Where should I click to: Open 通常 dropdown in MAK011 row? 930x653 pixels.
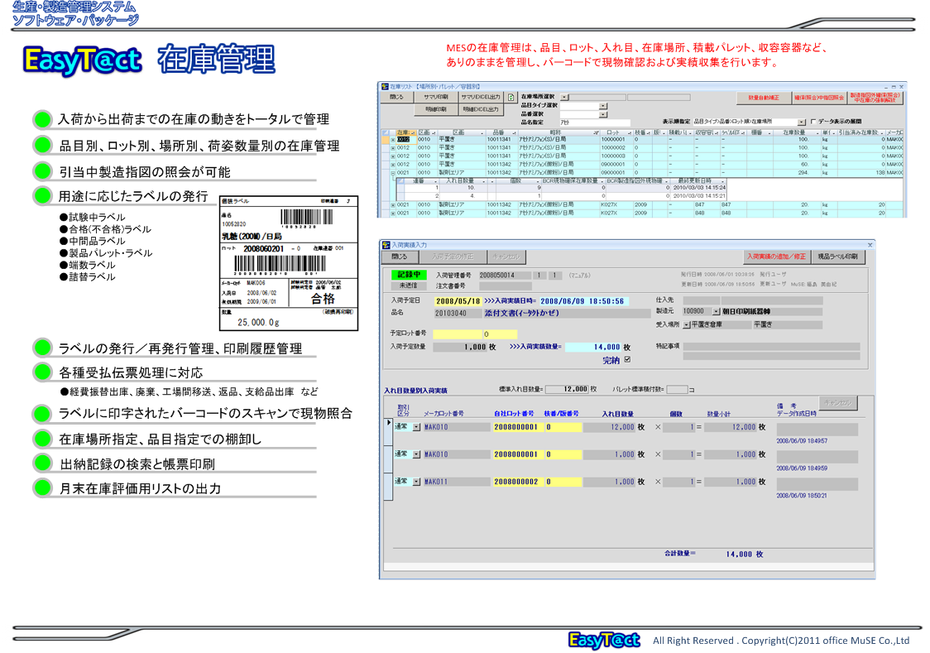tap(416, 482)
